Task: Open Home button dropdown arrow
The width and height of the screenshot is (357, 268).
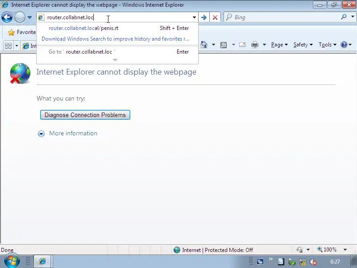Action: click(x=213, y=45)
